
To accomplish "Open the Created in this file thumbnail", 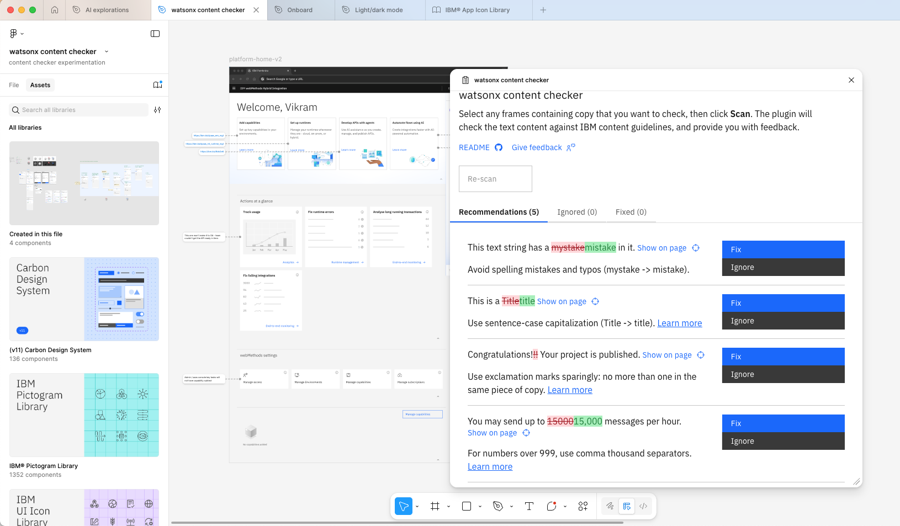I will (84, 183).
